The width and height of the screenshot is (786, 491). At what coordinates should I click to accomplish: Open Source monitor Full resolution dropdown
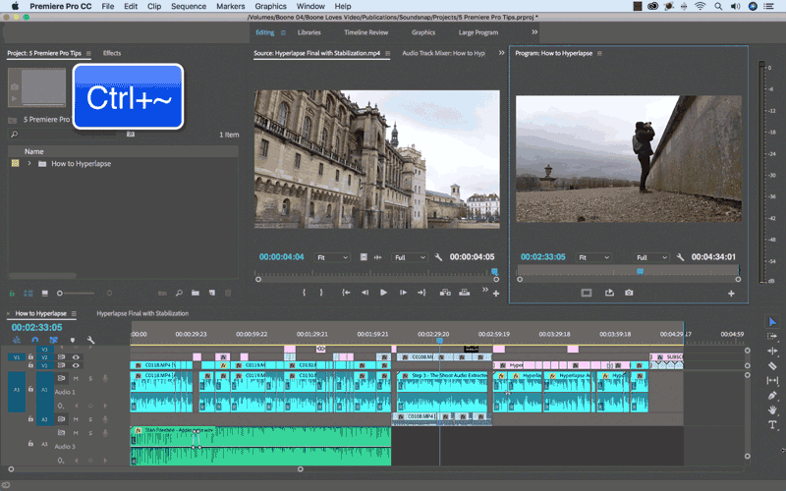coord(410,257)
